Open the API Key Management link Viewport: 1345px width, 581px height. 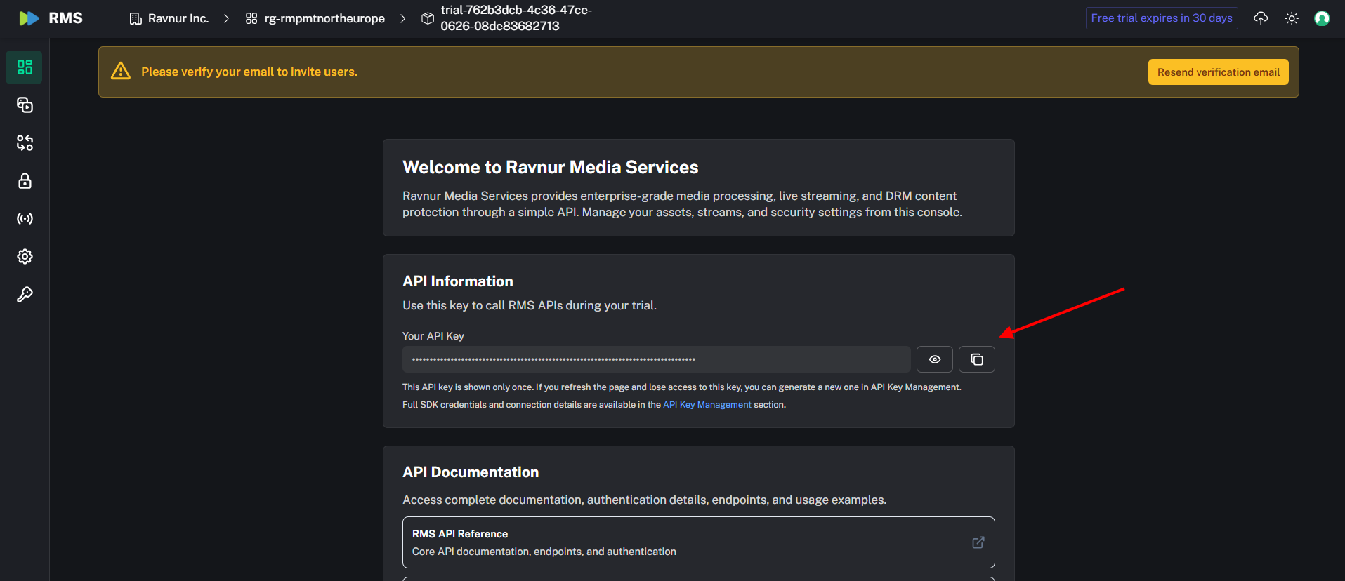[707, 405]
